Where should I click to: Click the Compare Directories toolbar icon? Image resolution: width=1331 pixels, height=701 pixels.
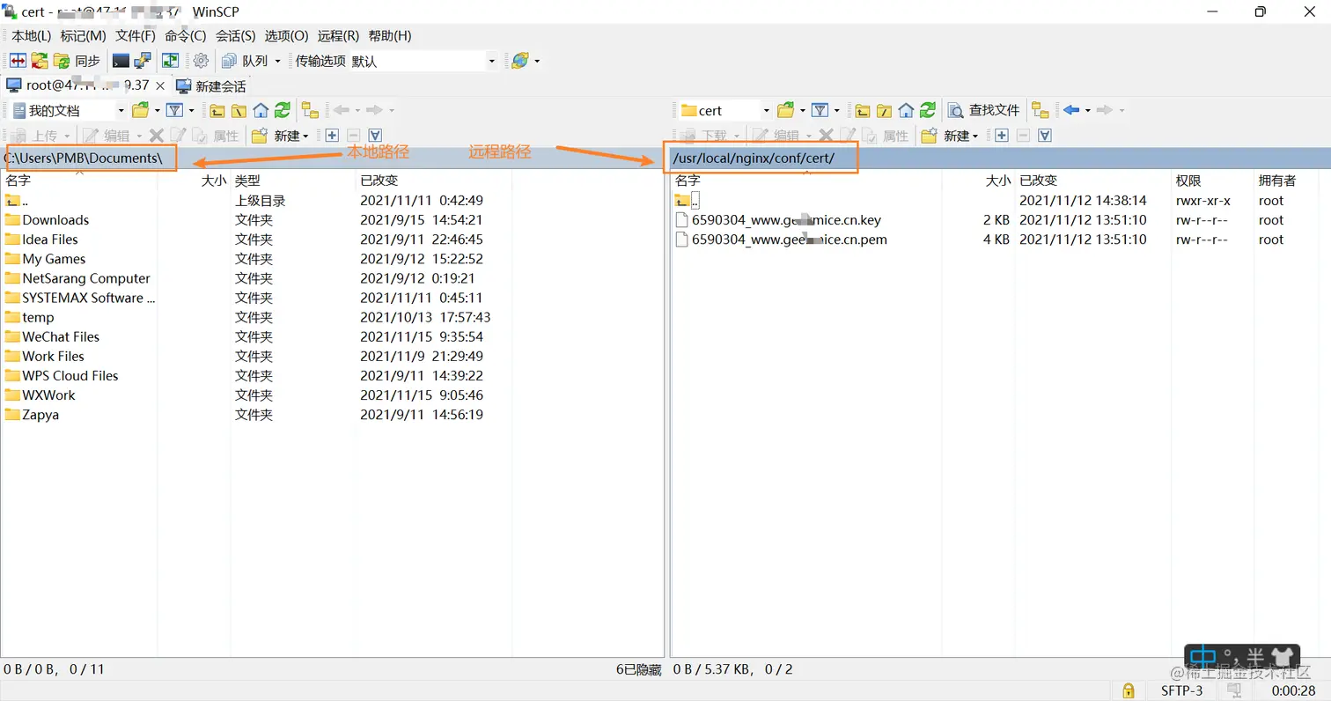(x=18, y=61)
